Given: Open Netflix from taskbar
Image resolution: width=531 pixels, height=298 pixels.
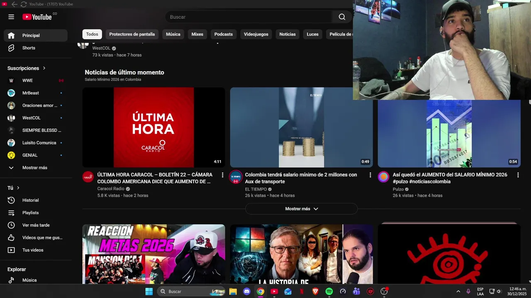Looking at the screenshot, I should (x=302, y=291).
